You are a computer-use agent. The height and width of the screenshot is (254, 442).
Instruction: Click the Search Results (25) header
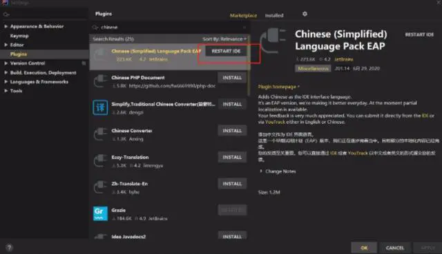pyautogui.click(x=113, y=39)
